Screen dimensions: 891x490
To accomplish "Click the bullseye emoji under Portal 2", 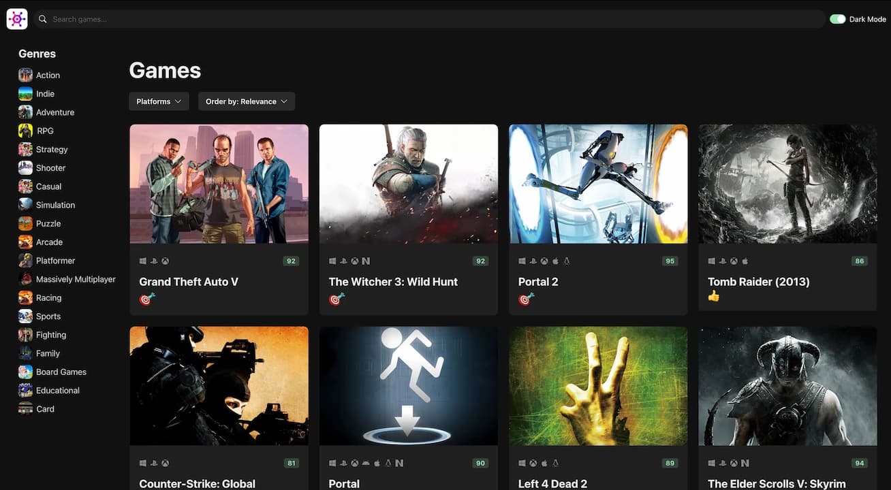I will [x=526, y=299].
